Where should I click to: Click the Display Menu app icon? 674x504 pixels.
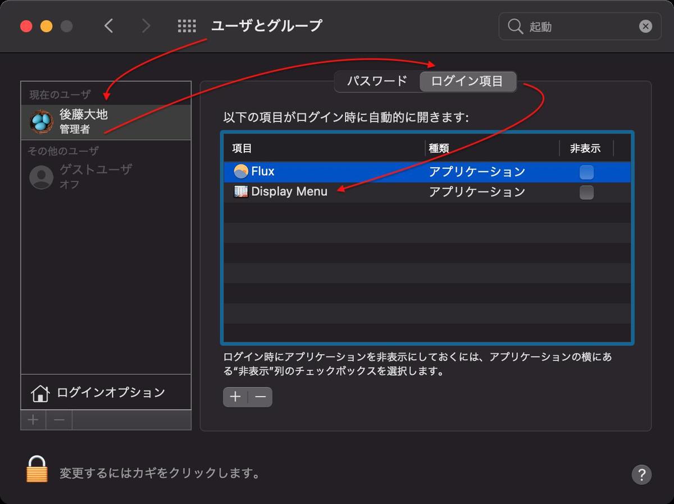tap(241, 191)
